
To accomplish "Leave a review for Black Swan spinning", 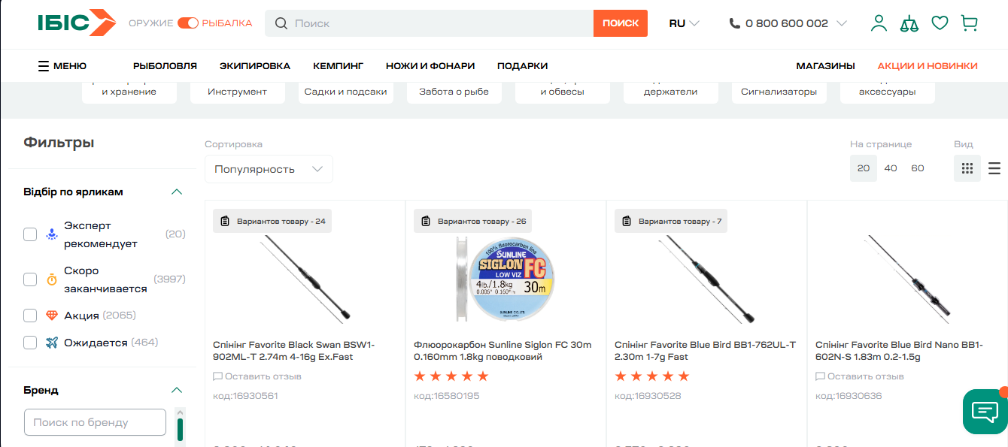I will (x=263, y=376).
